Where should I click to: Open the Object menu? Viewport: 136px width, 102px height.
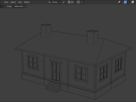tap(27, 2)
